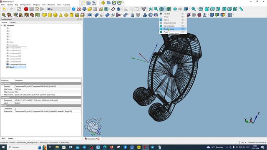Select the Mesh item in the tree
The image size is (267, 150).
click(x=11, y=42)
